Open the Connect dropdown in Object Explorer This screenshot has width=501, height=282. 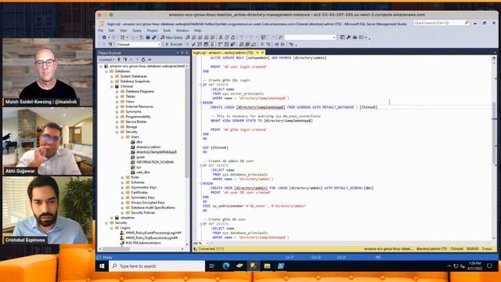tap(106, 60)
